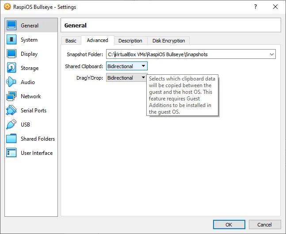Click the help question mark icon
This screenshot has width=286, height=234.
pyautogui.click(x=255, y=7)
